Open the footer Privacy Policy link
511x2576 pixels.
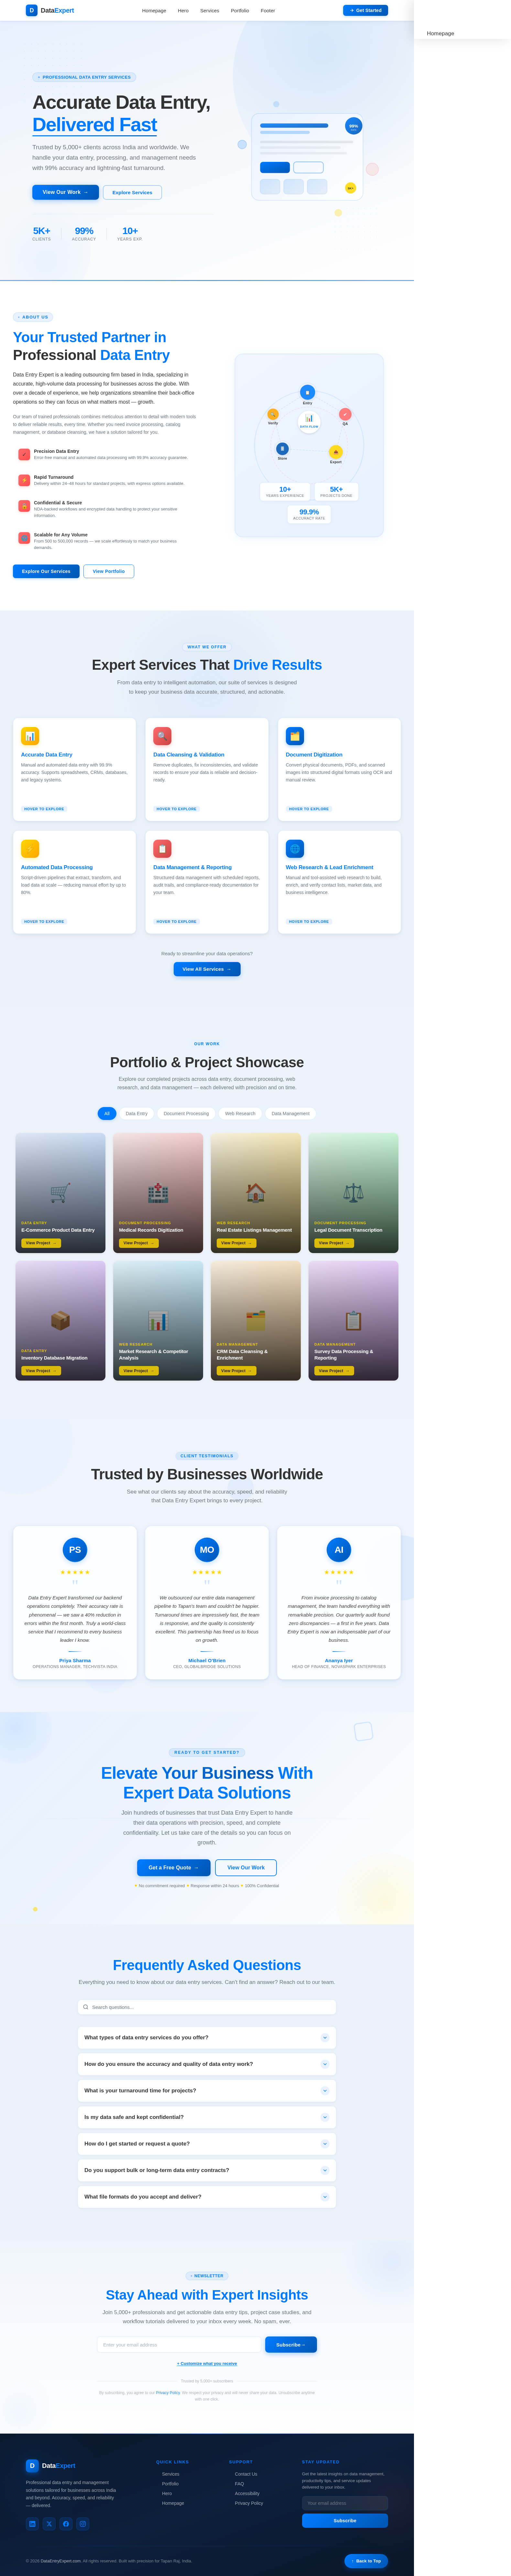[x=249, y=2503]
